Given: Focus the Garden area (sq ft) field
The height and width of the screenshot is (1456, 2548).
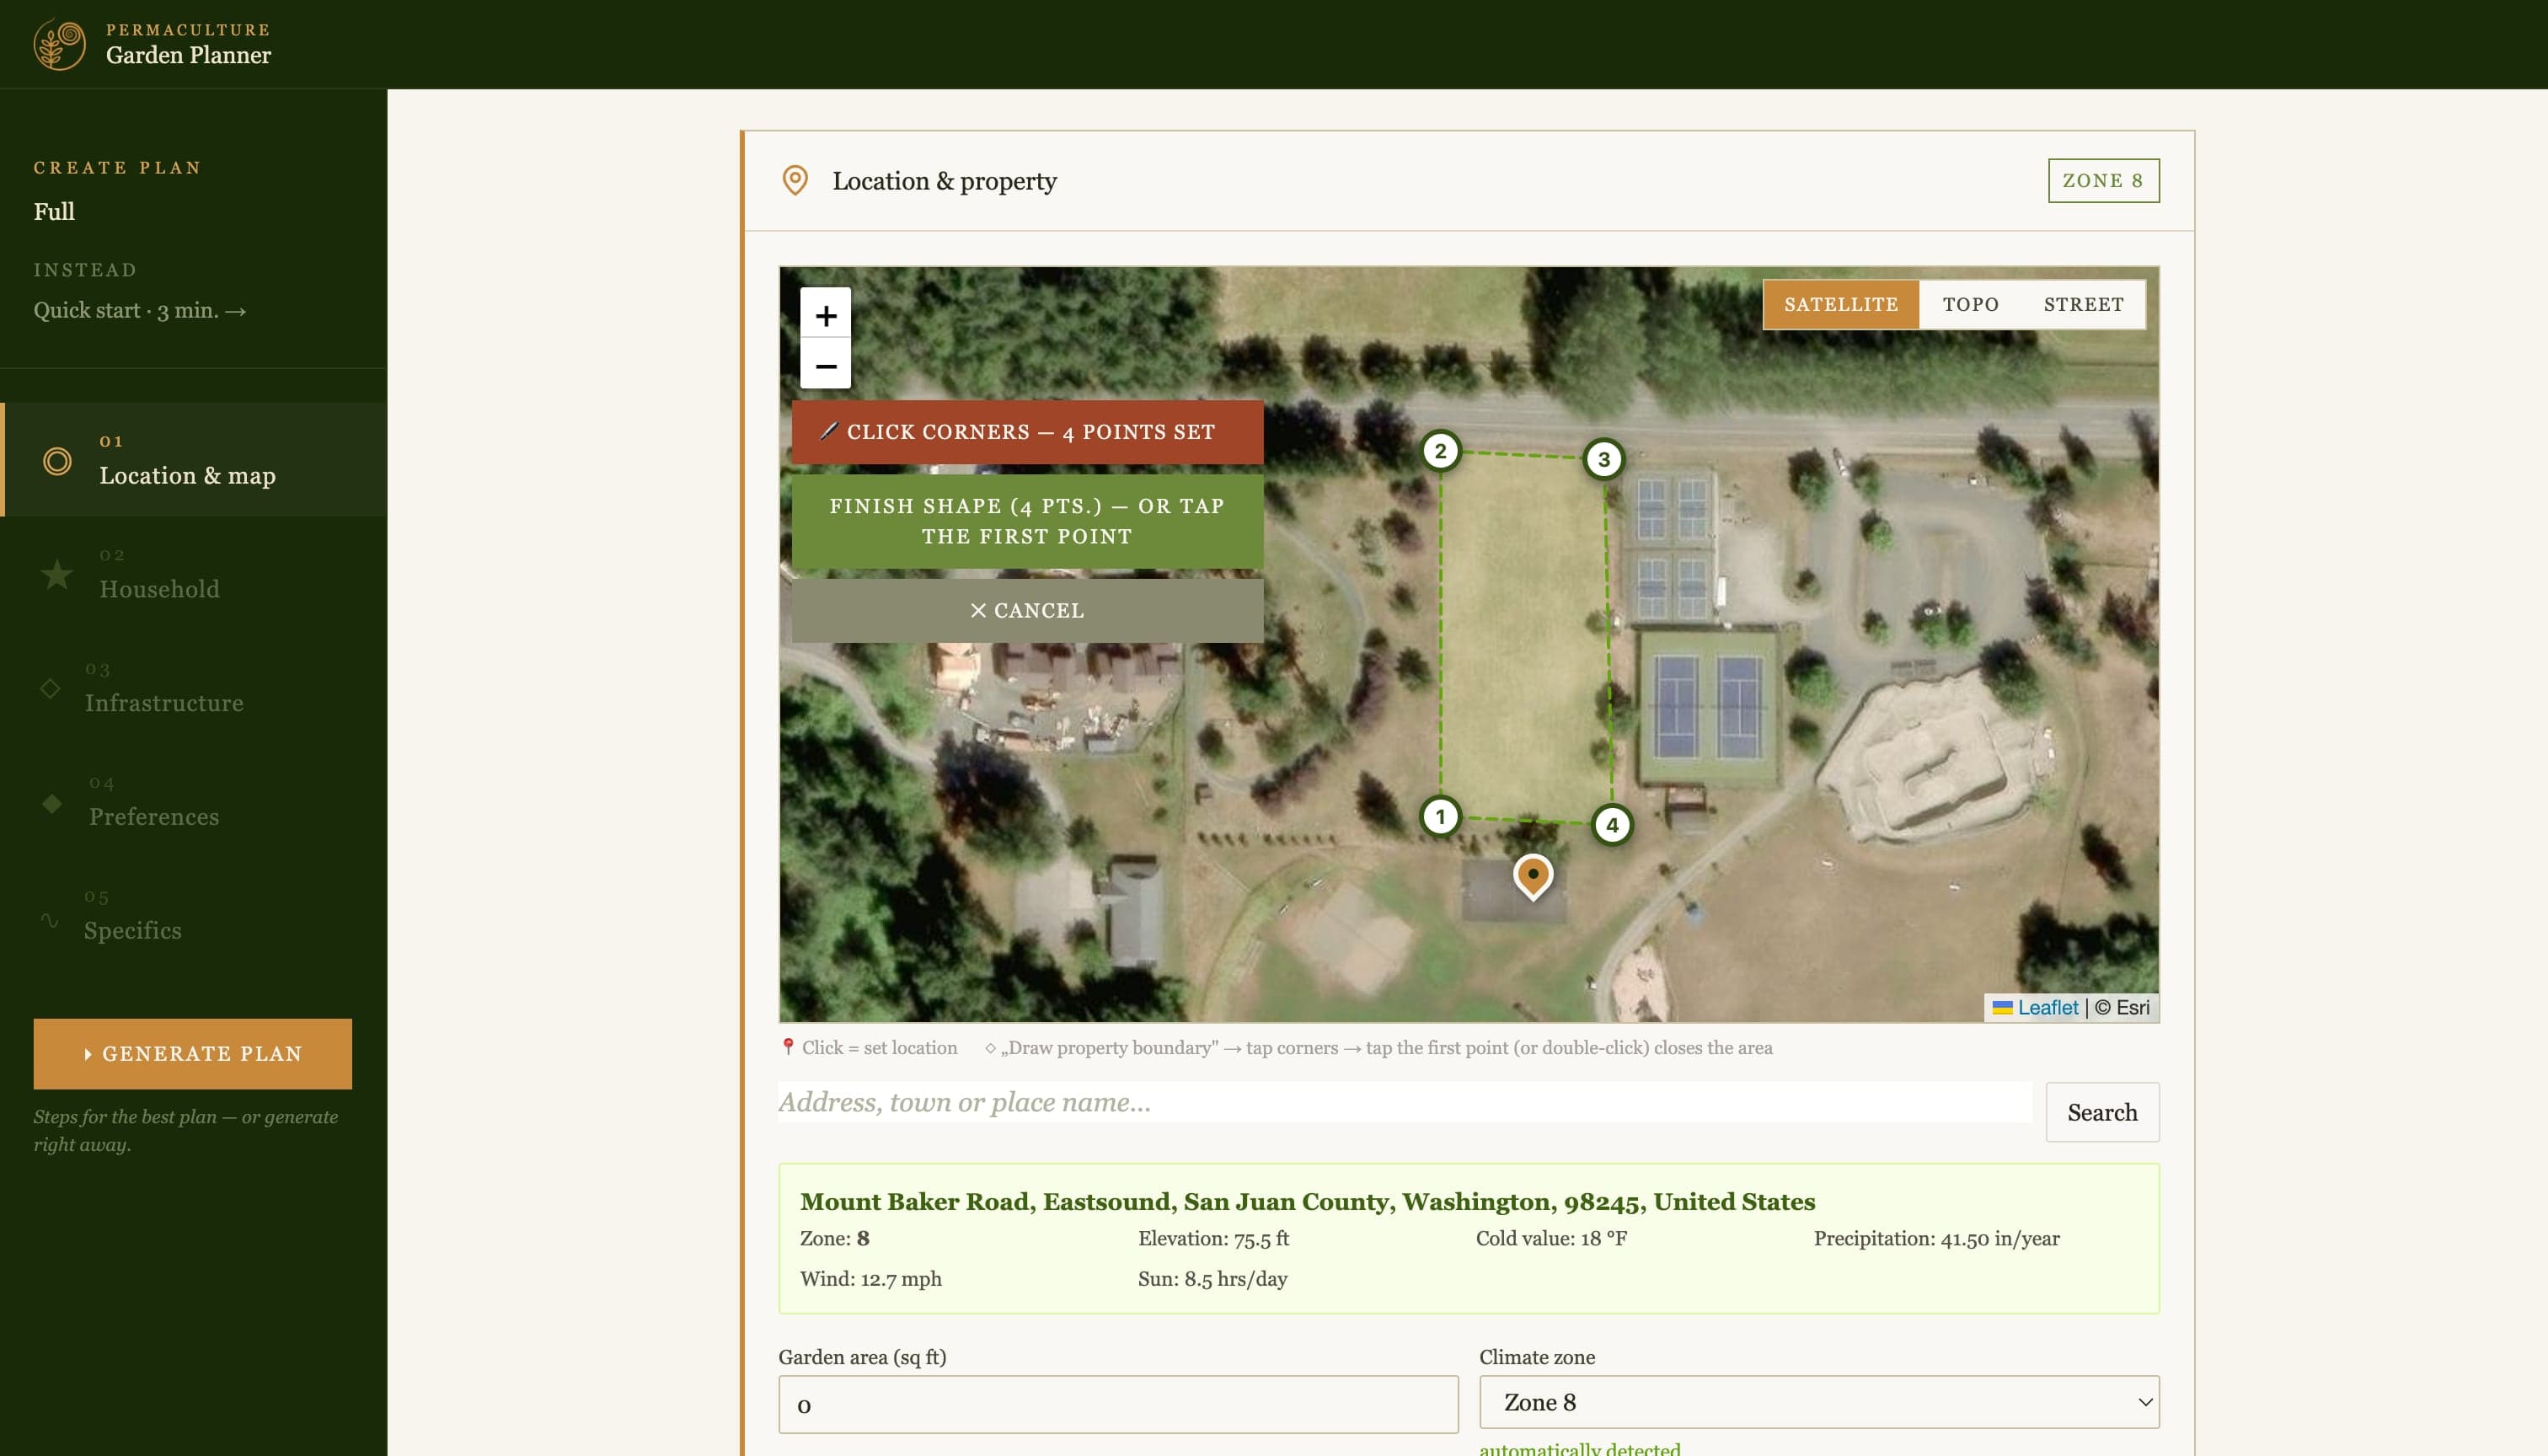Looking at the screenshot, I should (x=1118, y=1404).
